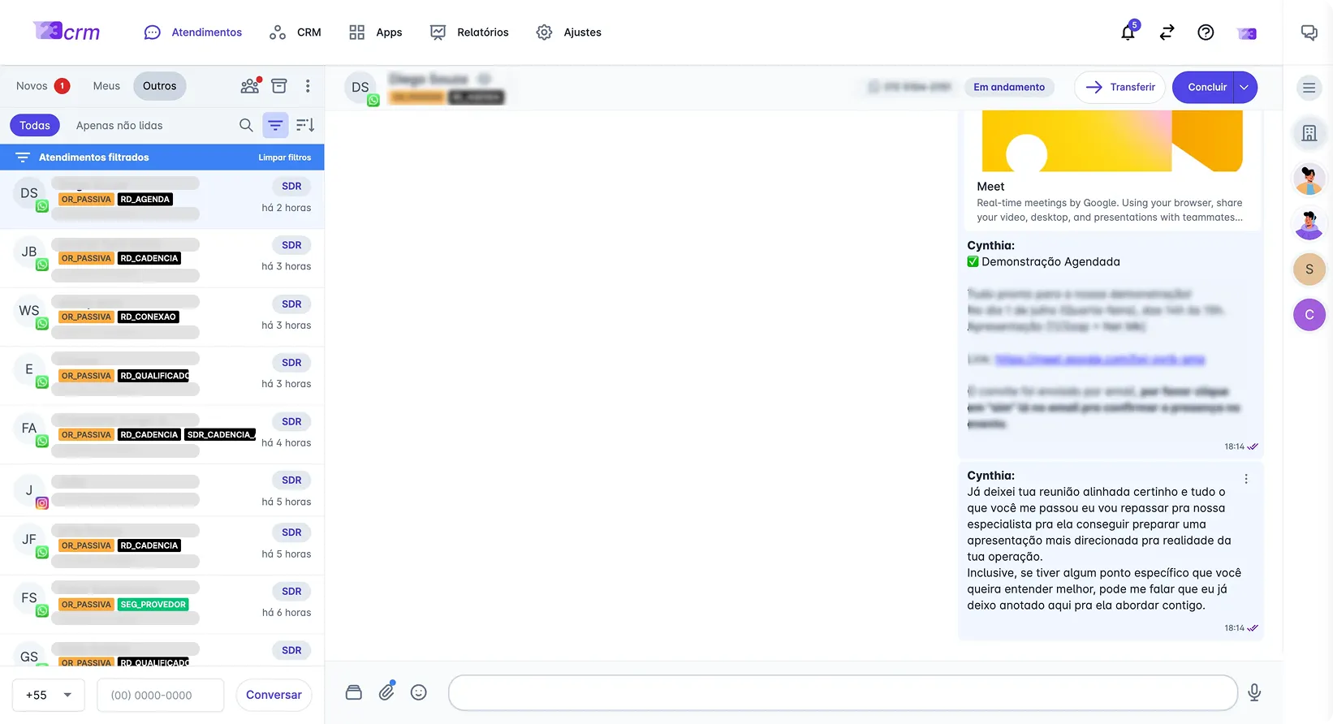The height and width of the screenshot is (724, 1333).
Task: Click the Transferir button
Action: point(1119,88)
